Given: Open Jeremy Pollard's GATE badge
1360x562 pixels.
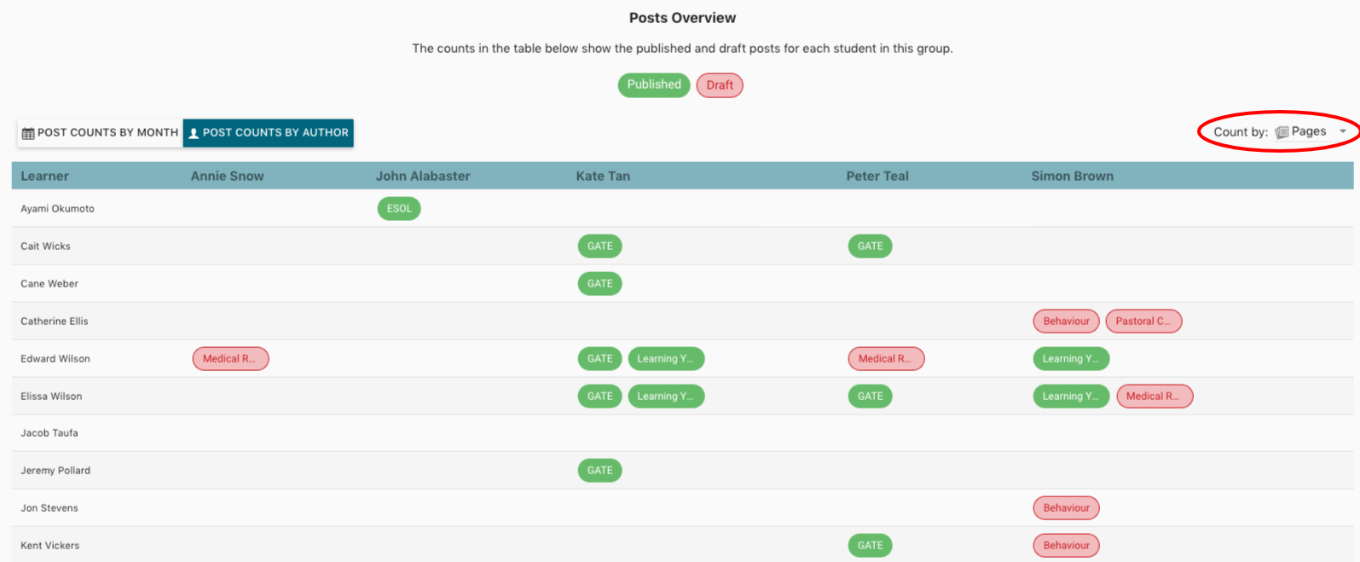Looking at the screenshot, I should 599,471.
